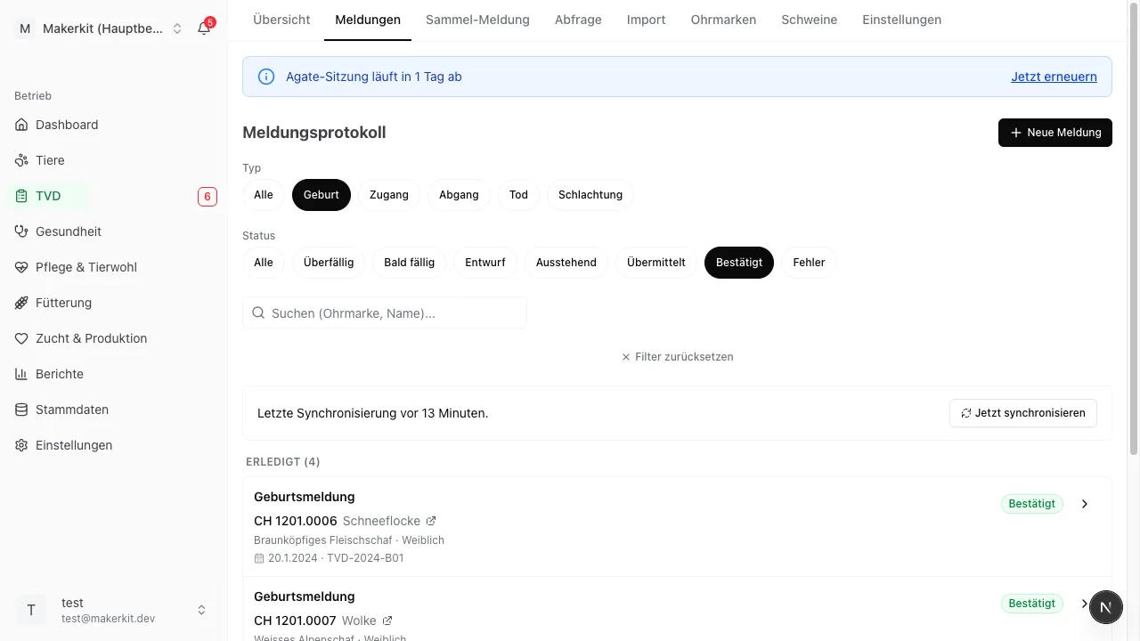This screenshot has width=1140, height=641.
Task: Open the notifications bell icon
Action: click(204, 28)
